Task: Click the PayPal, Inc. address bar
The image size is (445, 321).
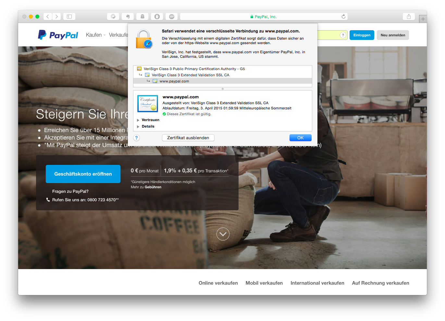Action: 264,17
